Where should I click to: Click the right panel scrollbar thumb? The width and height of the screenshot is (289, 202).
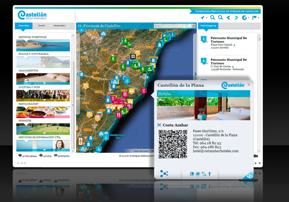pos(259,39)
